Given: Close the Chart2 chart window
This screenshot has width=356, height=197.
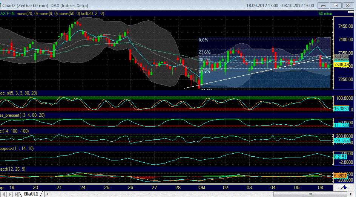Looking at the screenshot, I should pyautogui.click(x=348, y=5).
